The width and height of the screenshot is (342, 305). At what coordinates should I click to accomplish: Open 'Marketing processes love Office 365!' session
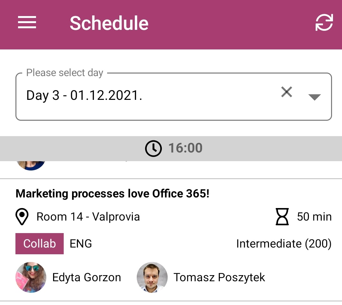pyautogui.click(x=112, y=194)
